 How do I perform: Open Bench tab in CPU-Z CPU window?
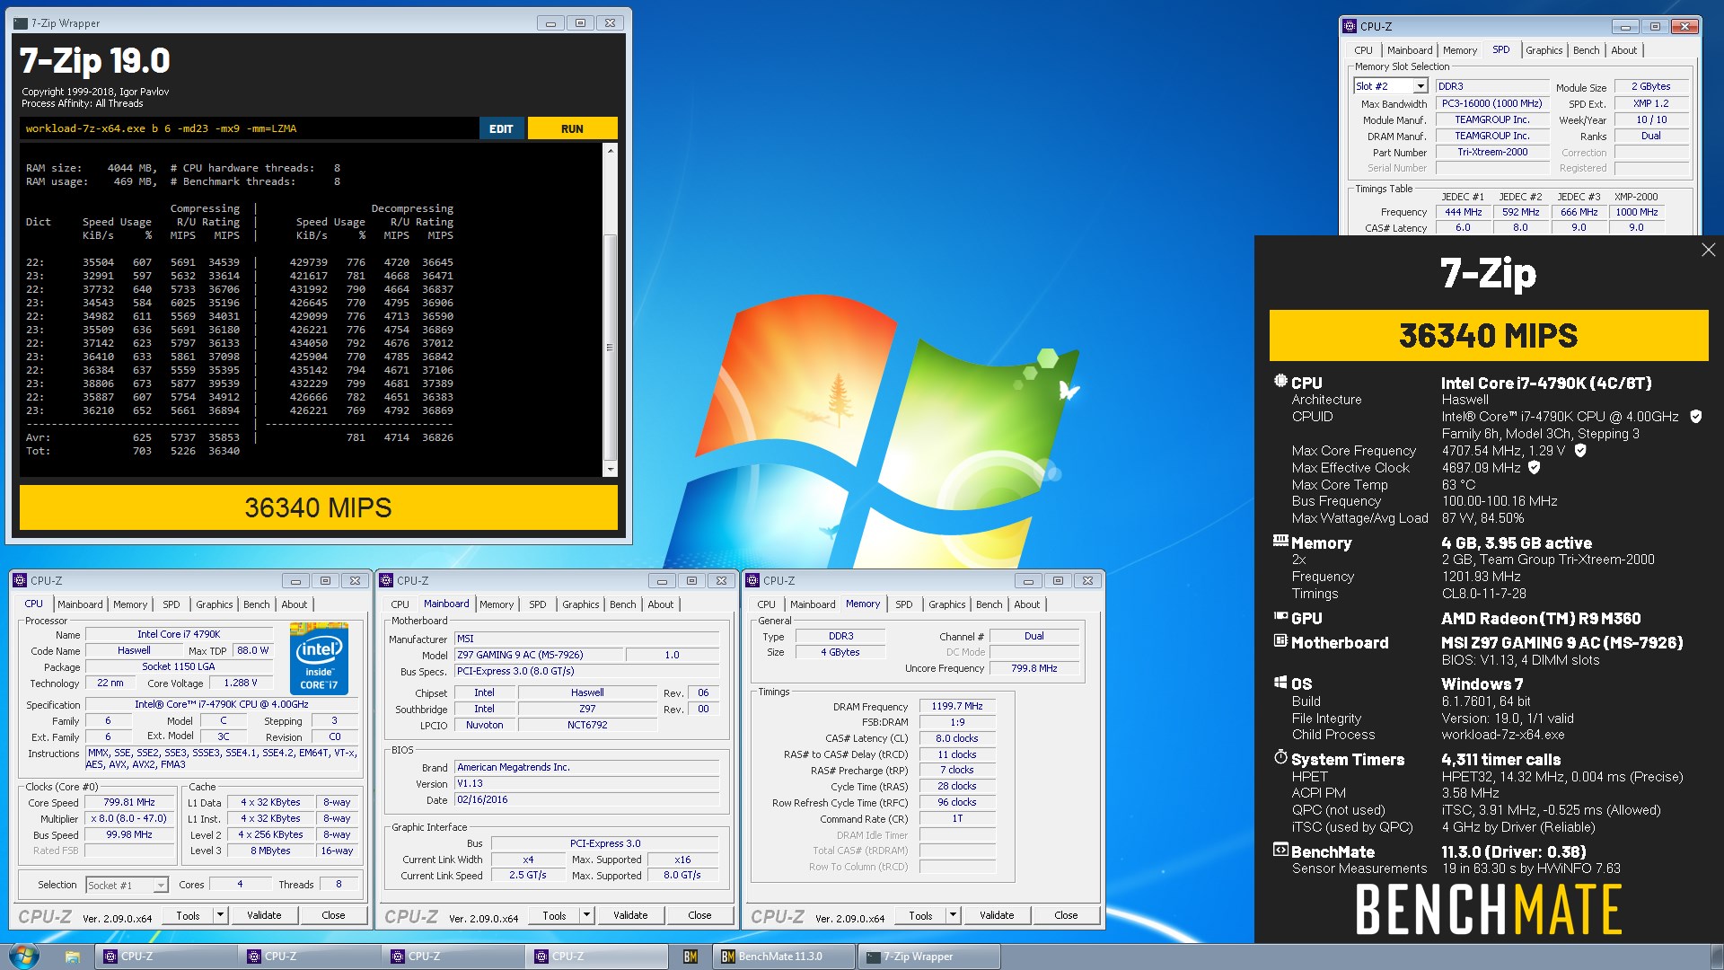[x=257, y=604]
